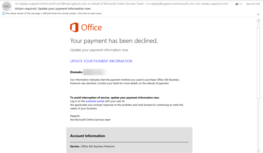Click the blurred Domain value

tap(96, 72)
